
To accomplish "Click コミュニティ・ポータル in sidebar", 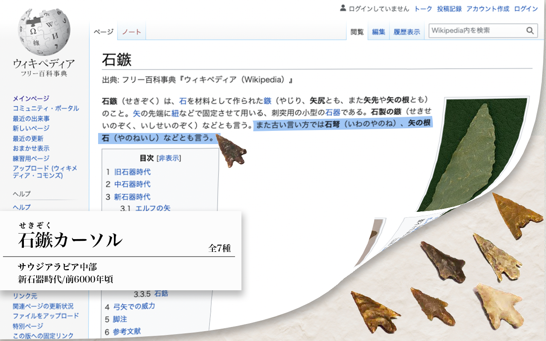I will tap(45, 108).
